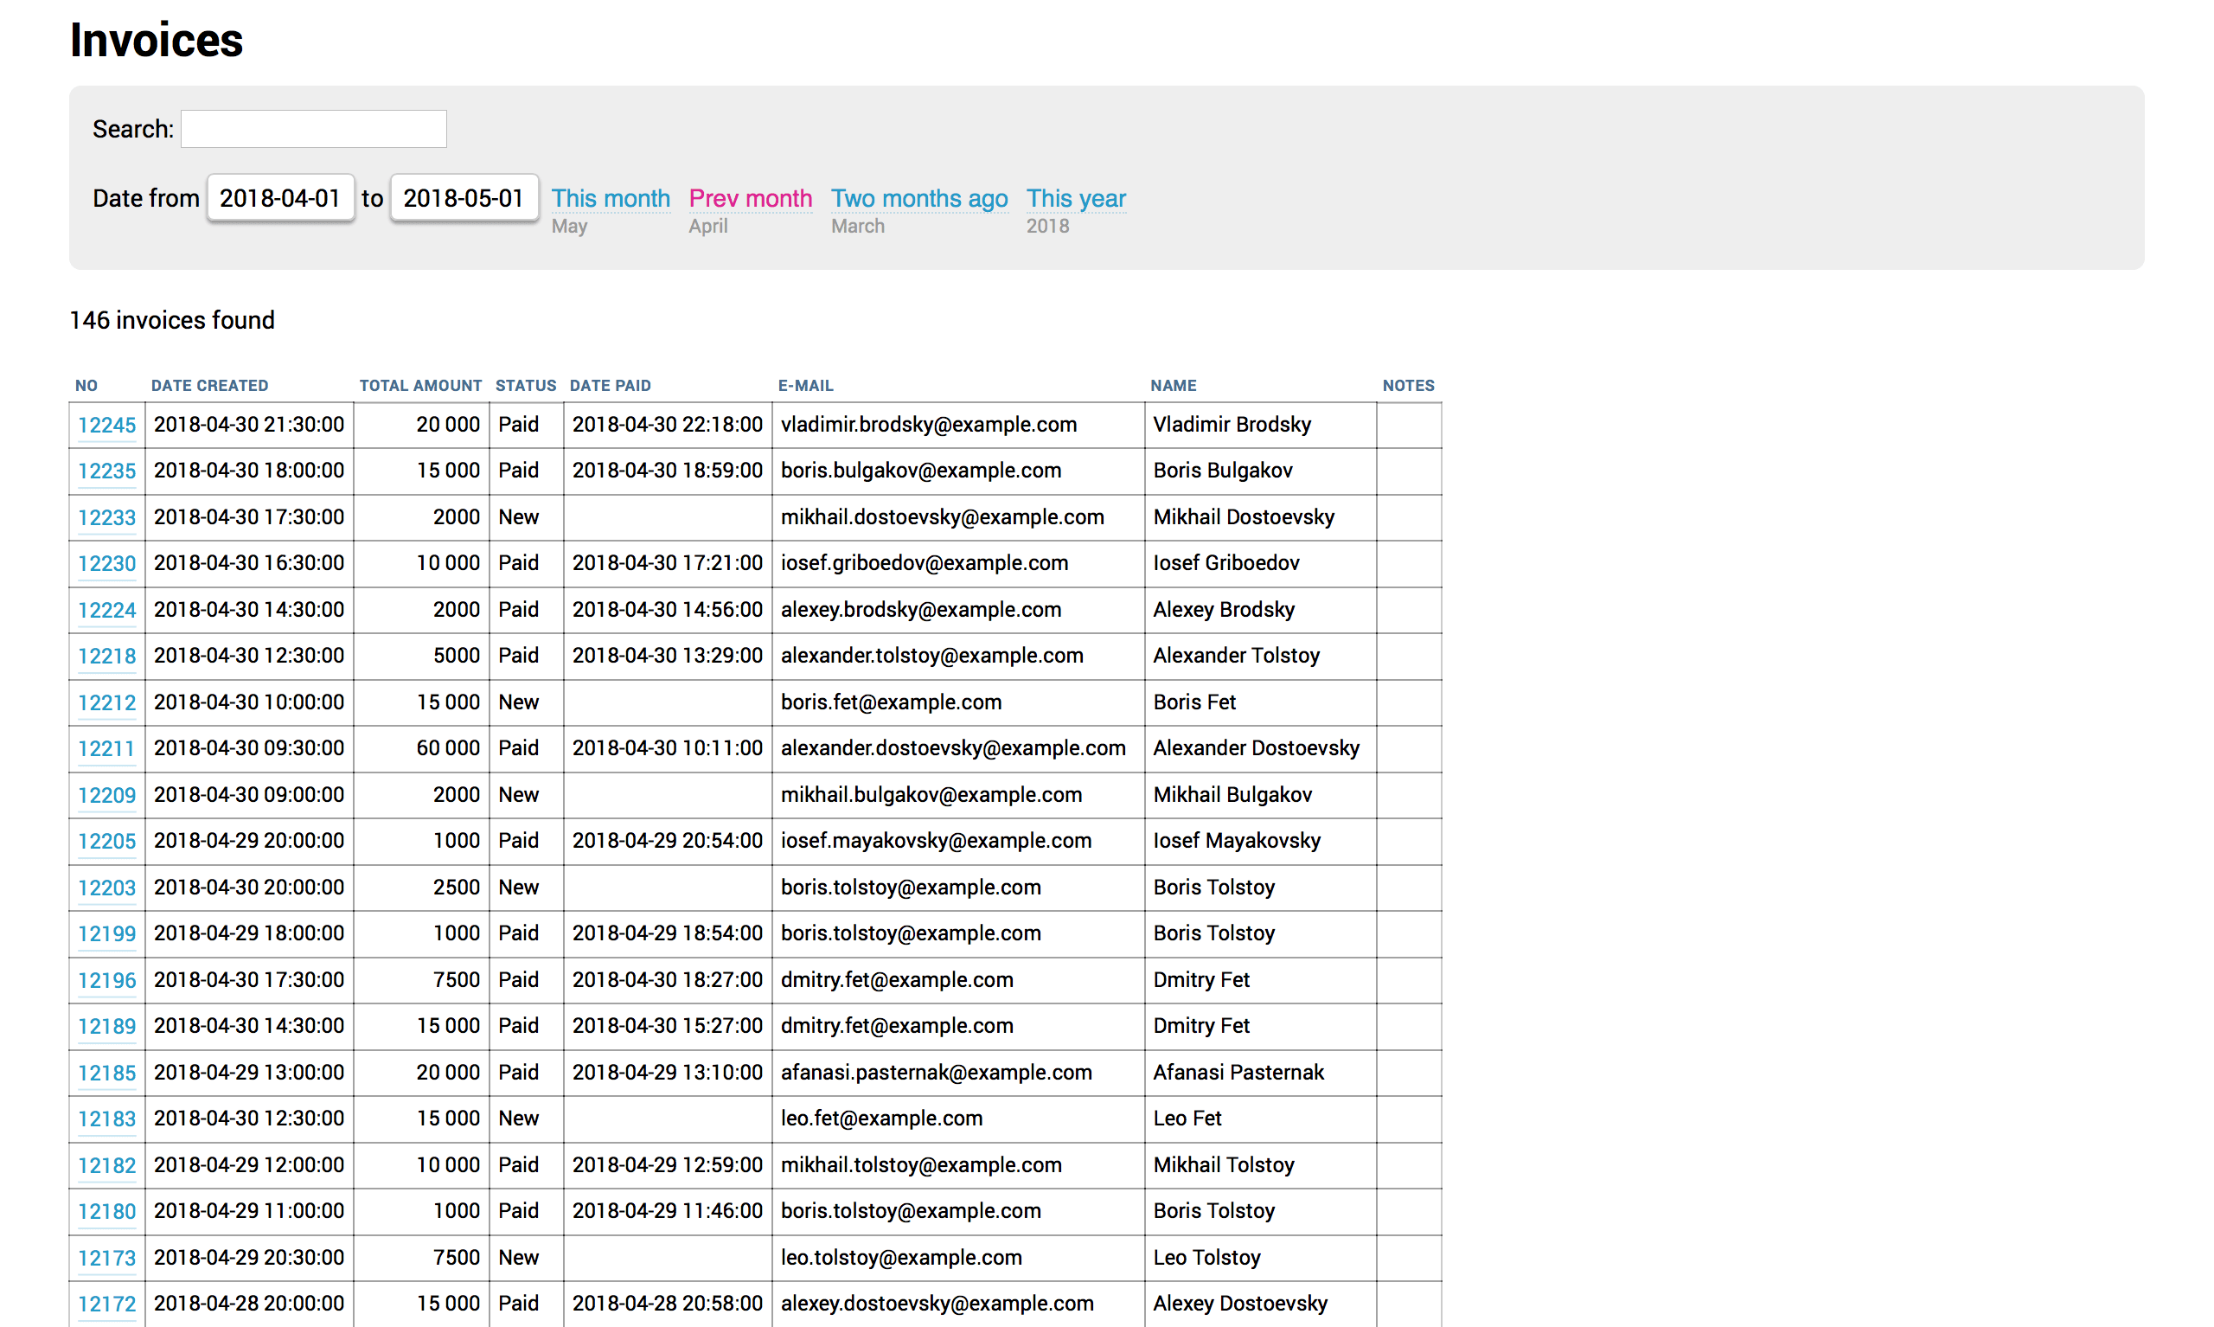Open invoice 12205 for Iosef Mayakovsky
The width and height of the screenshot is (2214, 1327).
[106, 841]
